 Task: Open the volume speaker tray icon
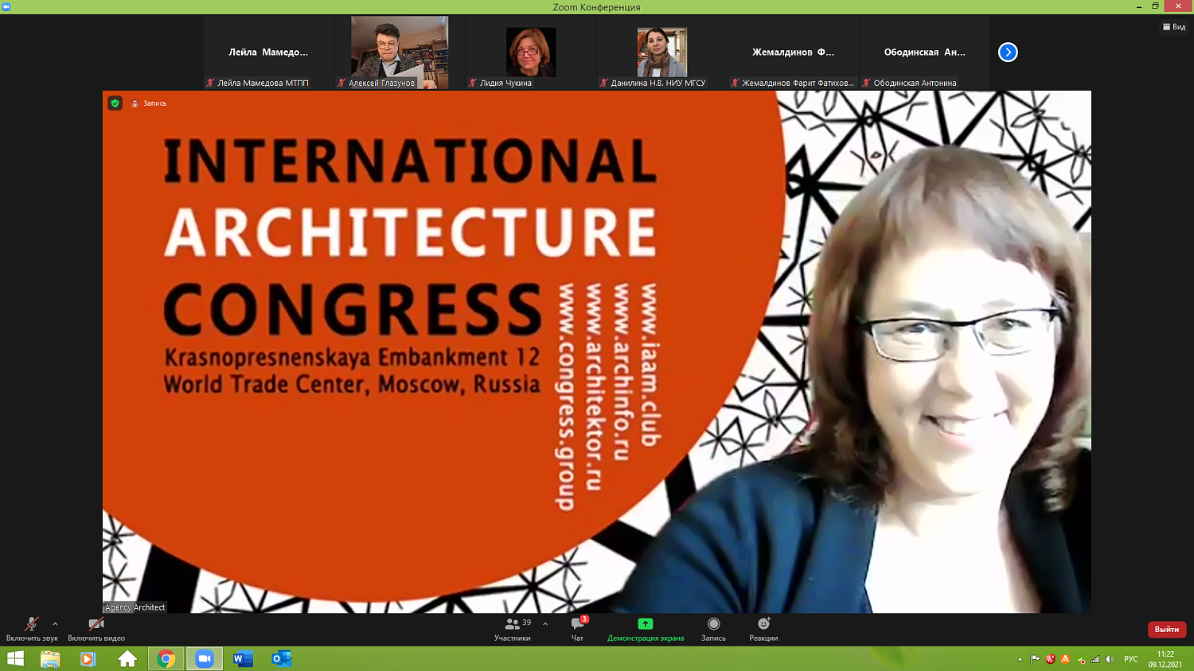tap(1110, 659)
